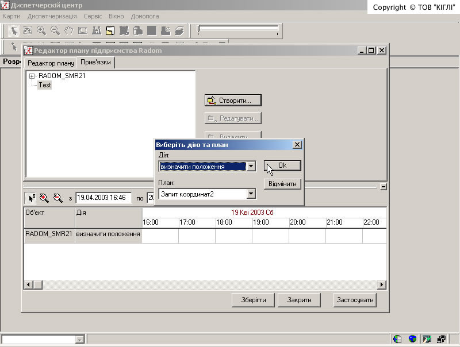Open the План dropdown showing Запит координат2

click(250, 194)
